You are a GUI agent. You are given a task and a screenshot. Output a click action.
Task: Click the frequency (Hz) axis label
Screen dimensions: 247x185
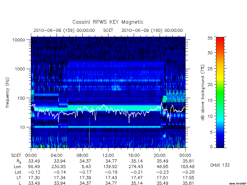point(7,92)
